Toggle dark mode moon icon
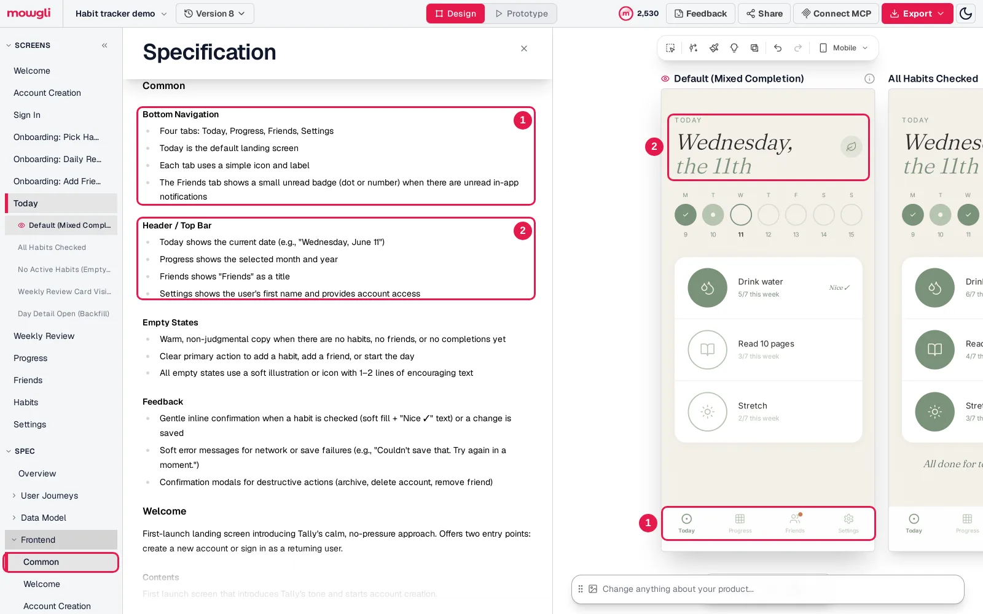Screen dimensions: 983x614 pos(966,14)
